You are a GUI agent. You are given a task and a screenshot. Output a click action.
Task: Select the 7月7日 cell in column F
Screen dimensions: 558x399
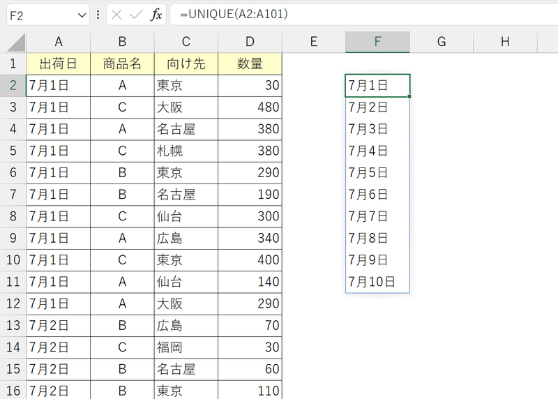pos(377,216)
